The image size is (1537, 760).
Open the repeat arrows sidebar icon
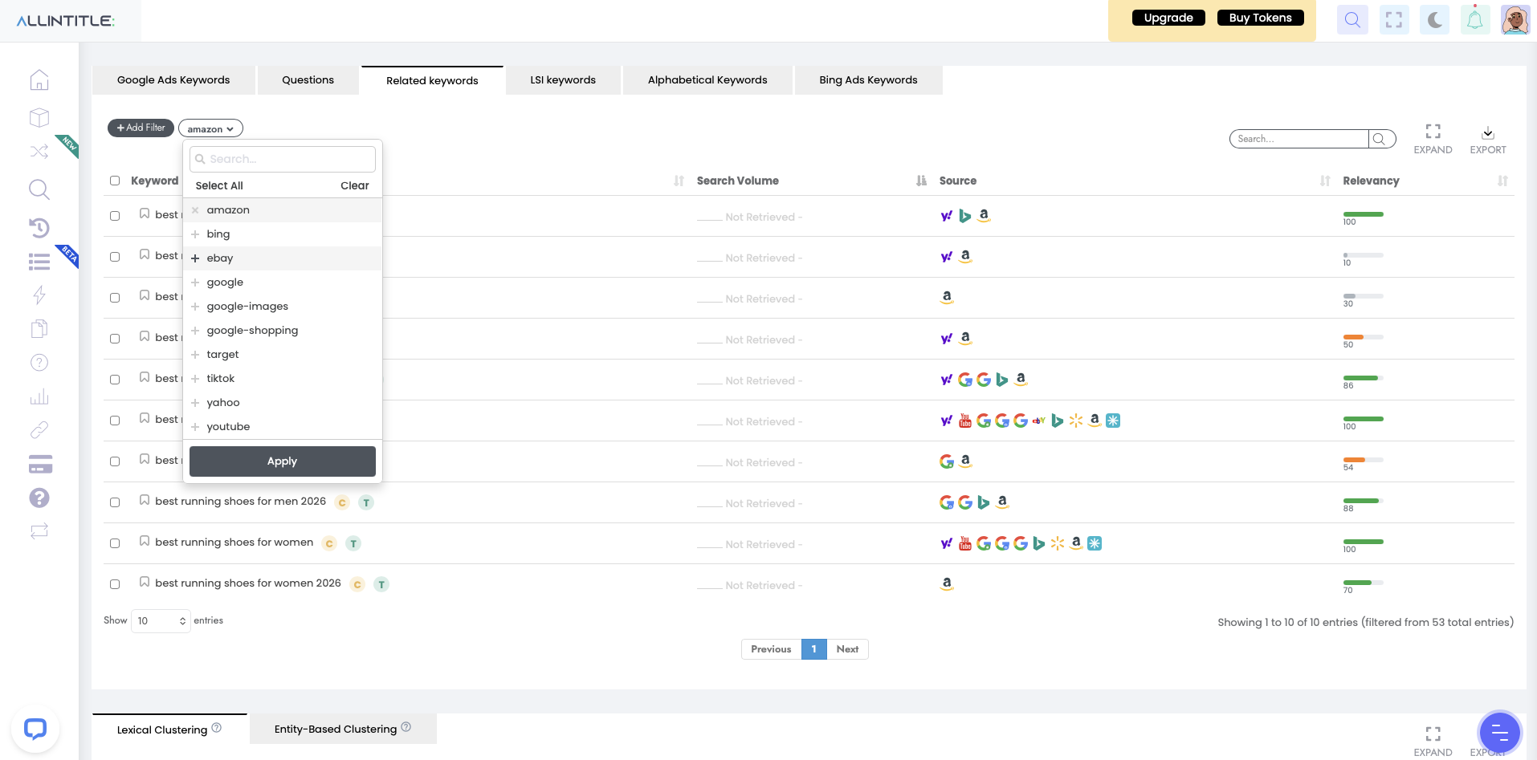click(39, 530)
